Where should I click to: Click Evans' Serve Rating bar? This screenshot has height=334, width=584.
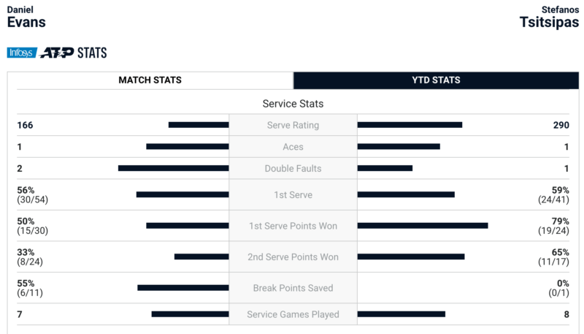point(199,125)
